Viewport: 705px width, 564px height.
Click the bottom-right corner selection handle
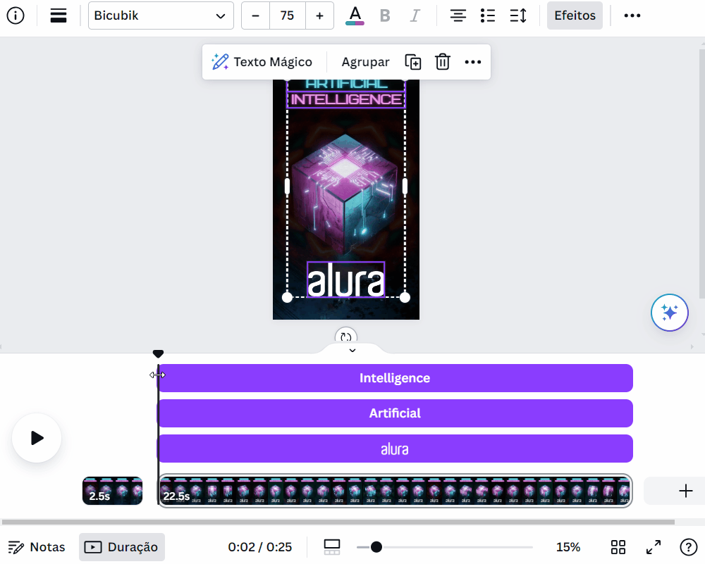405,297
